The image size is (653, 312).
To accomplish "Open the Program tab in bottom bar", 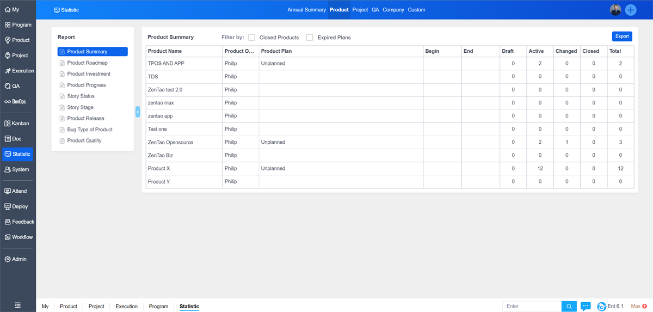I will pos(158,307).
